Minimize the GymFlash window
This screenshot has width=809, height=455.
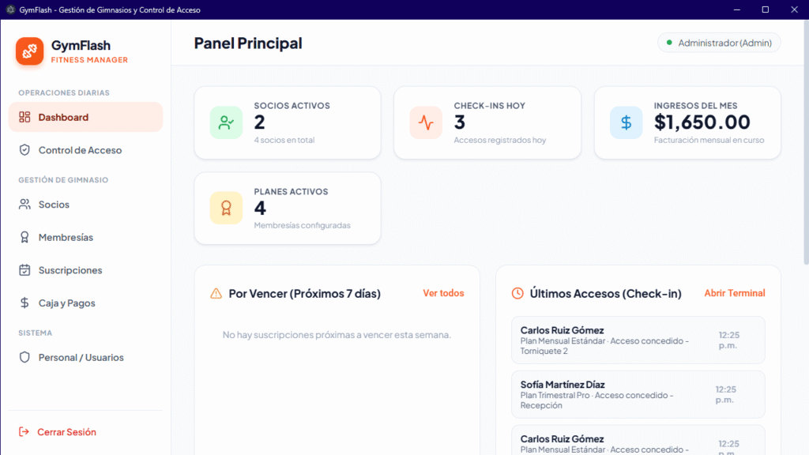click(x=737, y=9)
